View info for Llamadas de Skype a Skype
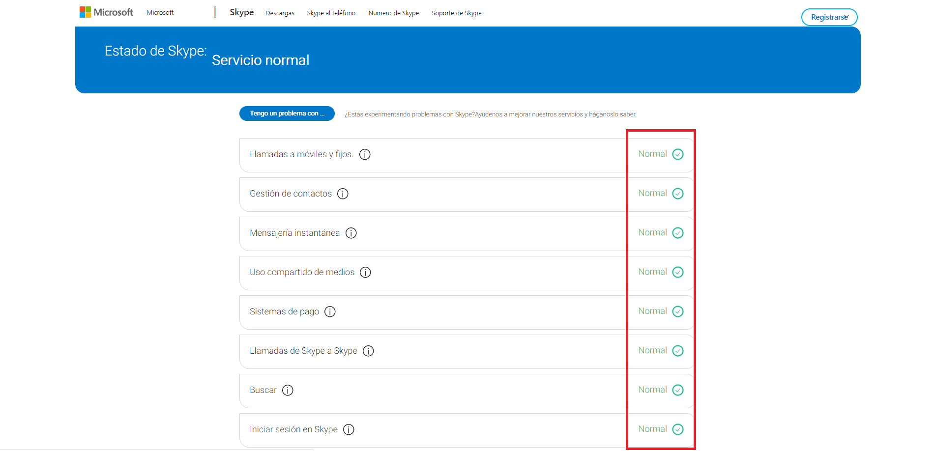The image size is (935, 451). coord(368,351)
